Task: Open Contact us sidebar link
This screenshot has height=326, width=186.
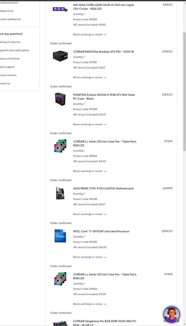Action: point(5,83)
